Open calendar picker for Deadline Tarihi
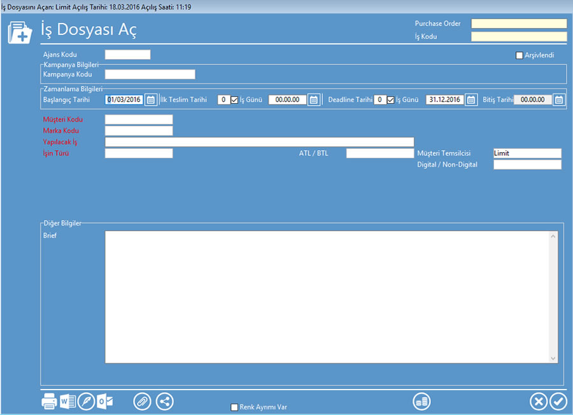This screenshot has width=573, height=415. [x=470, y=100]
